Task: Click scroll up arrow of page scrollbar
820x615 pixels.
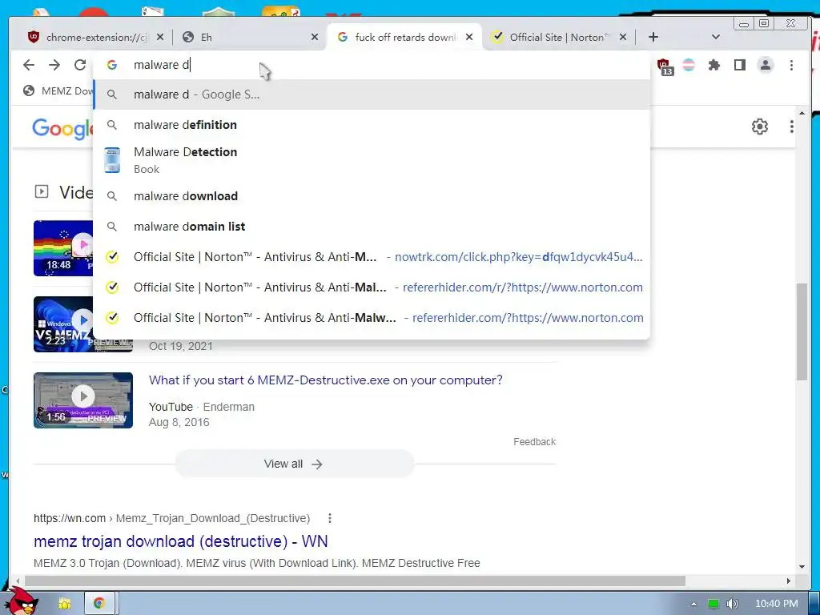Action: 802,113
